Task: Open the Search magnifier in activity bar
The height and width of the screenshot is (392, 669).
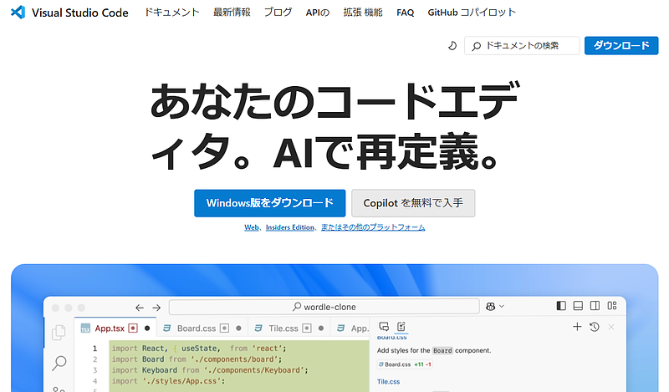Action: point(59,363)
